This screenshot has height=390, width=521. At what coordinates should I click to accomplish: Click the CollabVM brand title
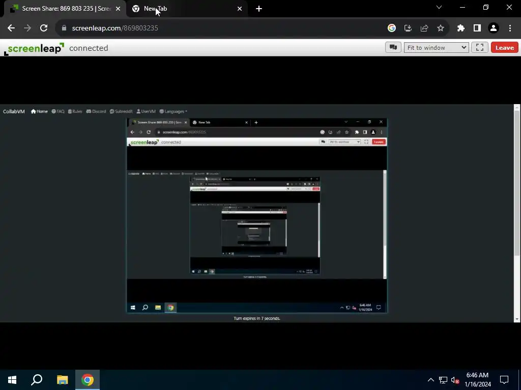tap(14, 111)
